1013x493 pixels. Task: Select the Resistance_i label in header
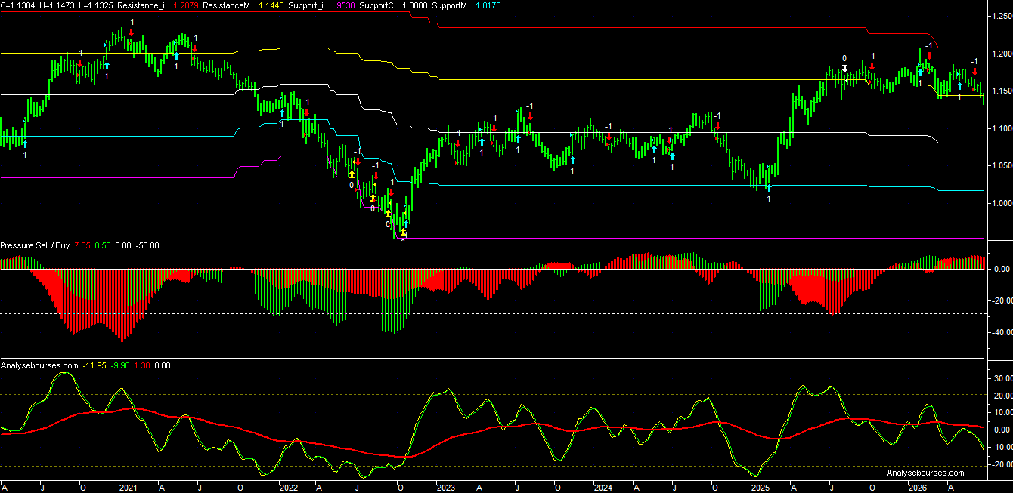tap(141, 5)
